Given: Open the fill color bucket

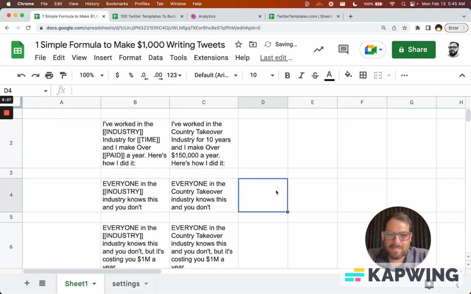Looking at the screenshot, I should pyautogui.click(x=348, y=75).
